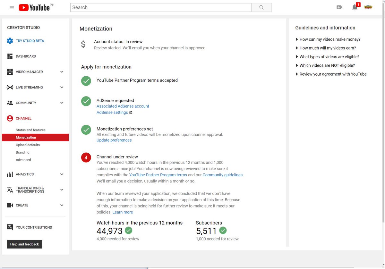Open AdSense settings link
This screenshot has width=385, height=269.
112,113
